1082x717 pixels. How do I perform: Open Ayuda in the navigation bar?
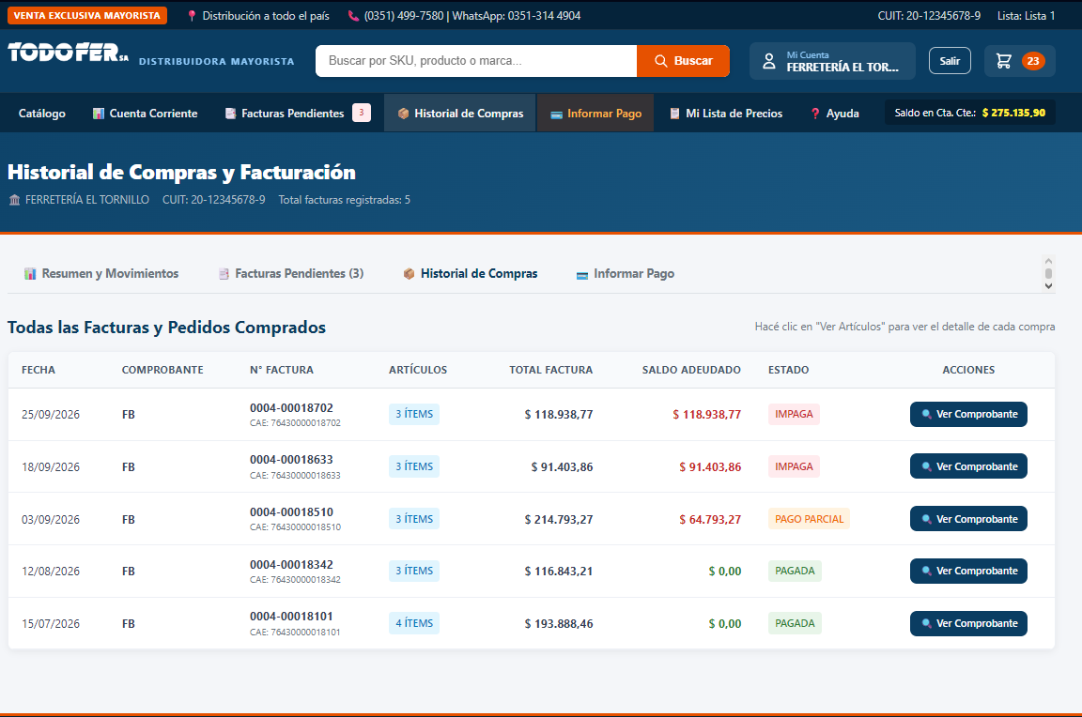click(834, 113)
